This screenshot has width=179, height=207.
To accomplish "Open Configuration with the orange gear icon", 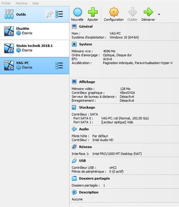I will 114,12.
